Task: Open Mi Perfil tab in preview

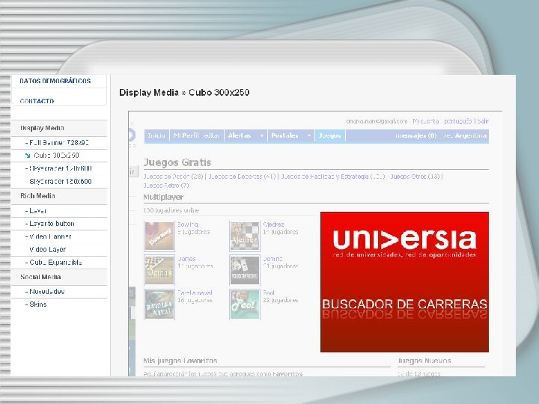Action: 186,135
